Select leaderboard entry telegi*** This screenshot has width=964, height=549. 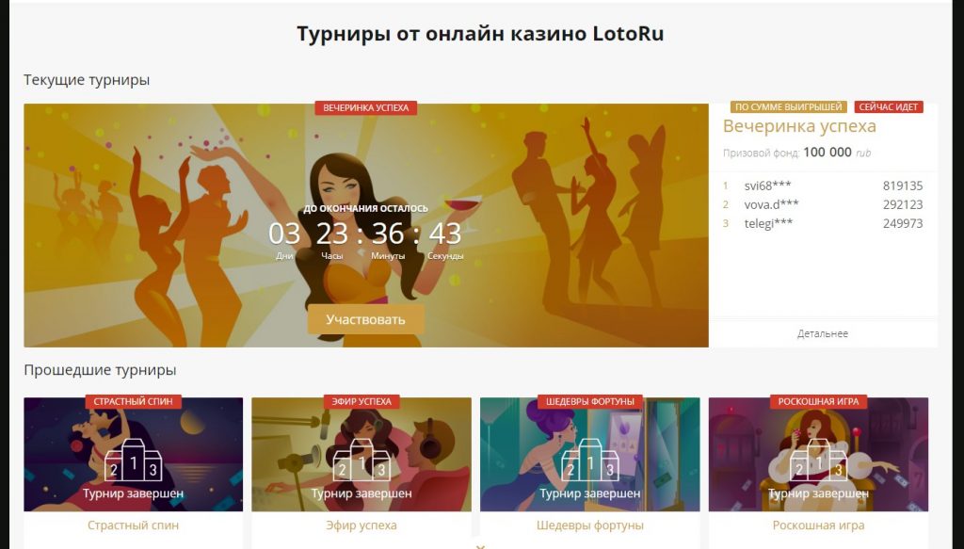pyautogui.click(x=823, y=224)
